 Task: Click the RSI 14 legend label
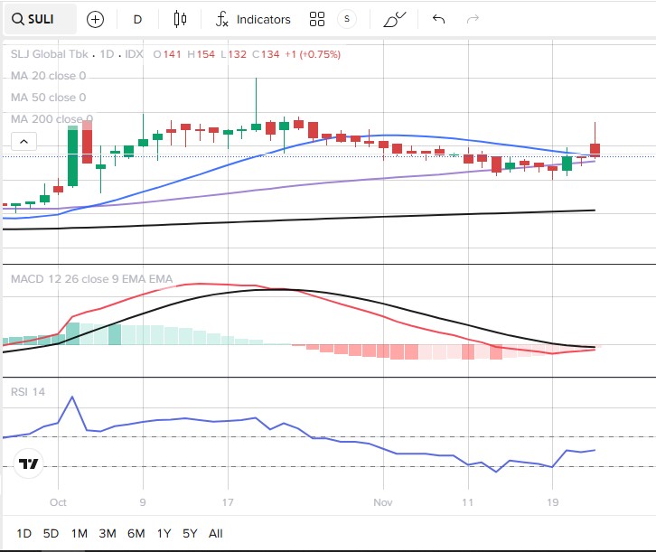pos(28,392)
